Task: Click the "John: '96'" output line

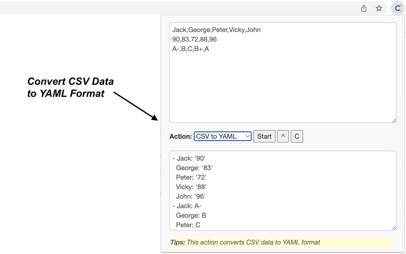Action: click(x=190, y=196)
